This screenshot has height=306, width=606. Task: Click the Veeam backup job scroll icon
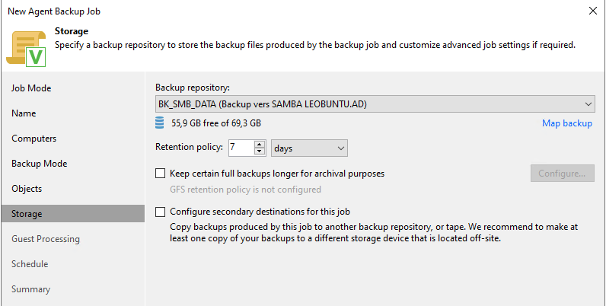(27, 48)
